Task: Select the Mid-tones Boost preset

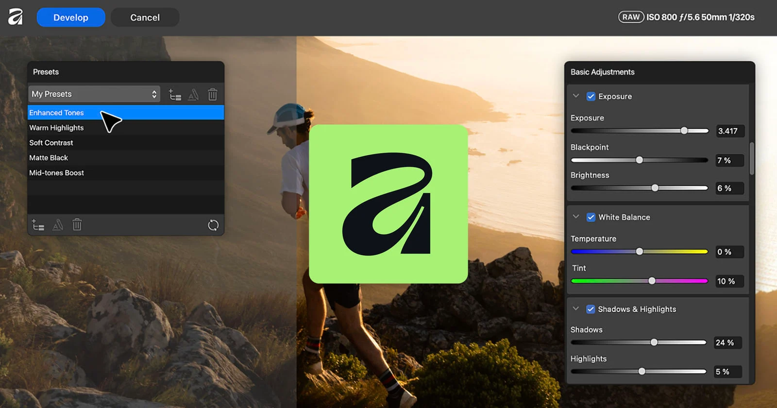Action: [126, 173]
